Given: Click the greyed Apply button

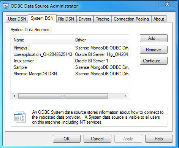Looking at the screenshot, I should pyautogui.click(x=128, y=139).
